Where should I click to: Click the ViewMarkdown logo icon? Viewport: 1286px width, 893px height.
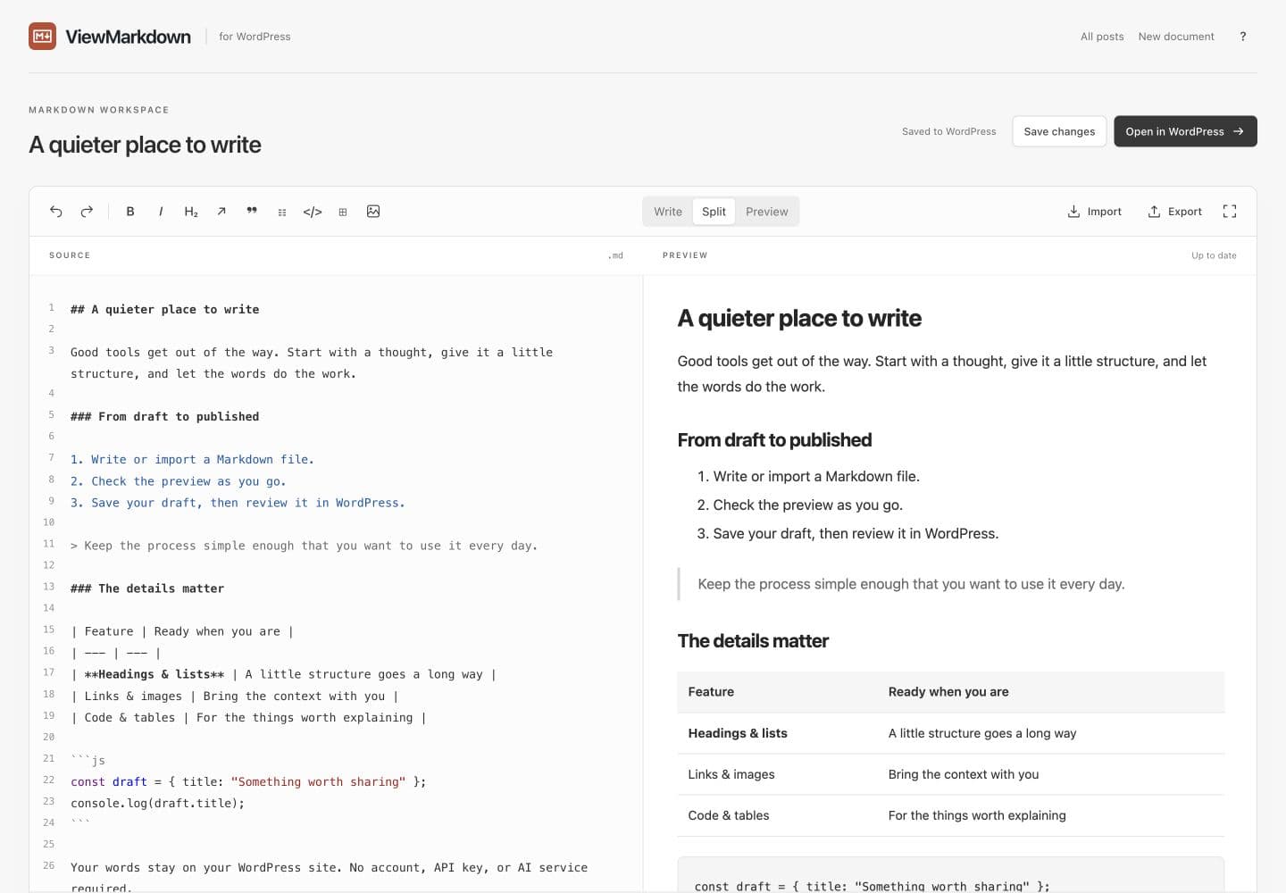(42, 37)
